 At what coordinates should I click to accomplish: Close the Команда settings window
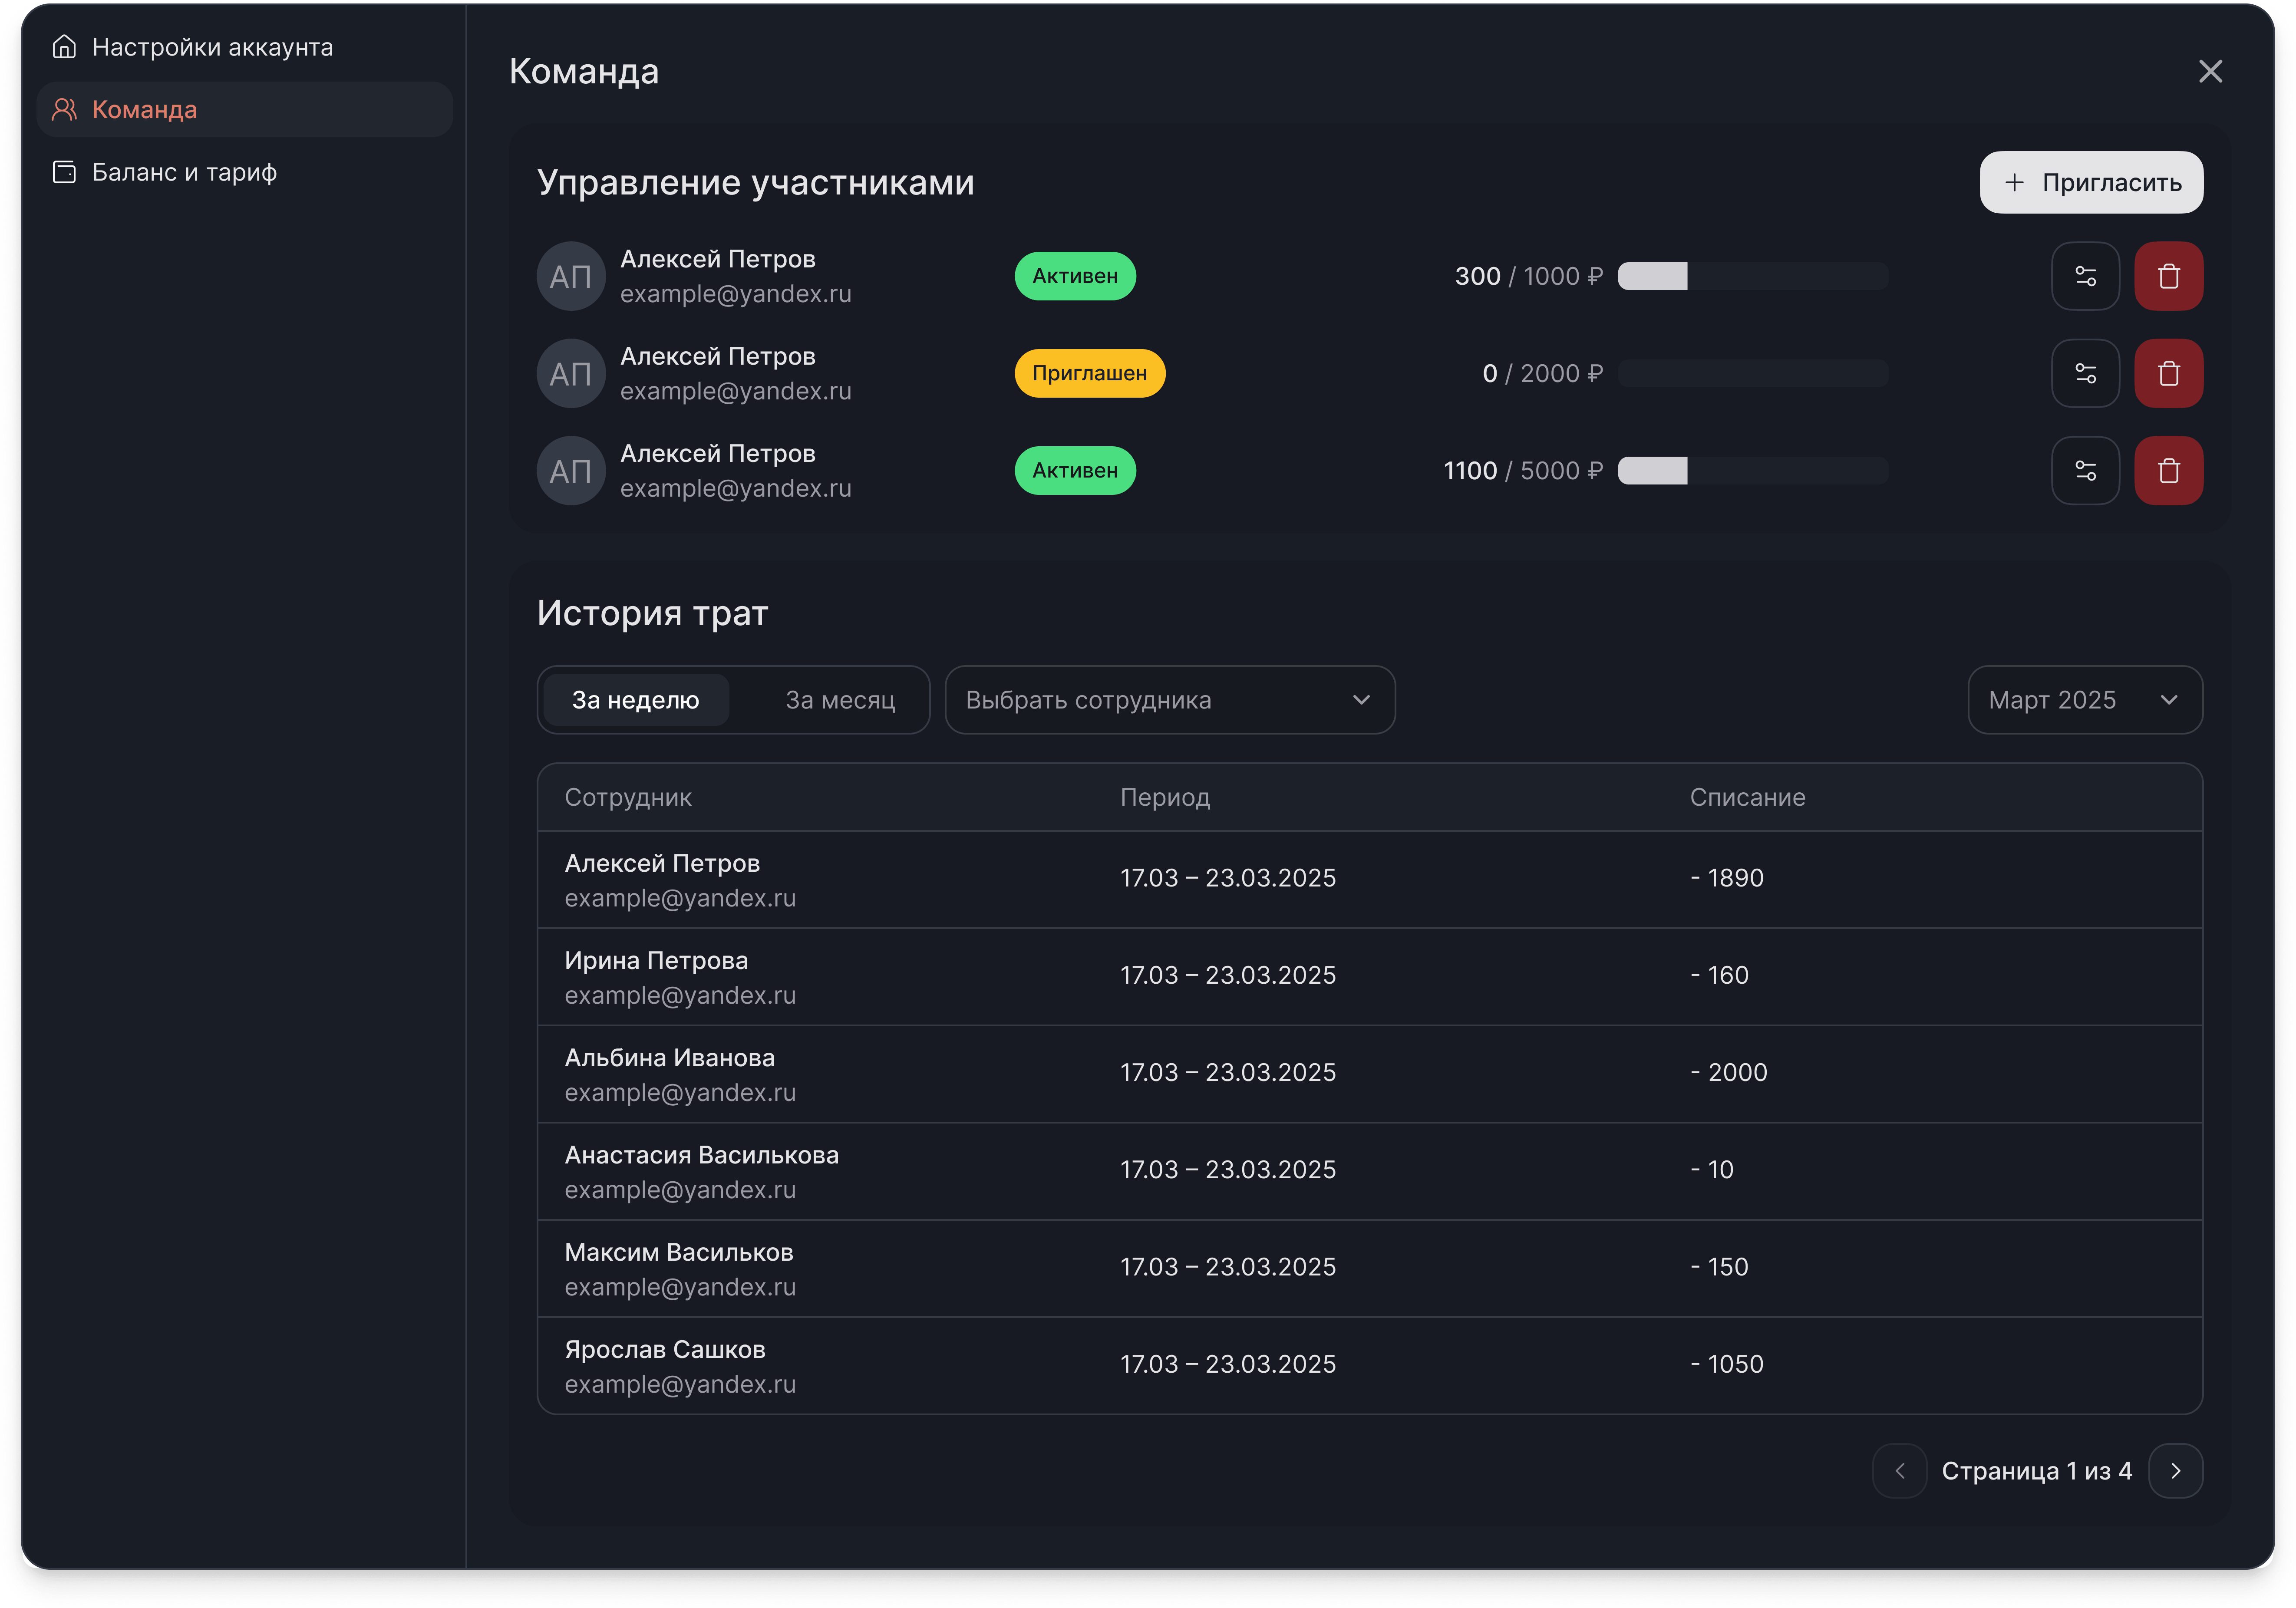[x=2210, y=71]
